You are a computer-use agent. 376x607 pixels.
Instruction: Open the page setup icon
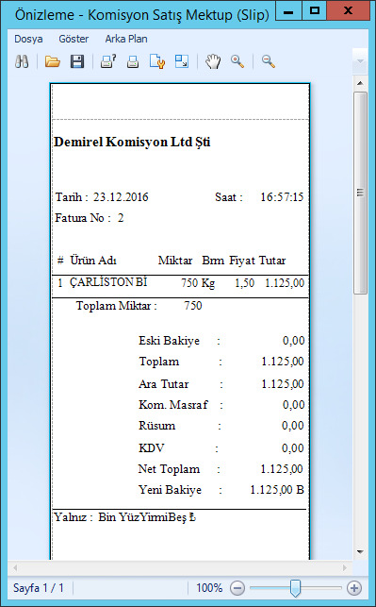157,61
